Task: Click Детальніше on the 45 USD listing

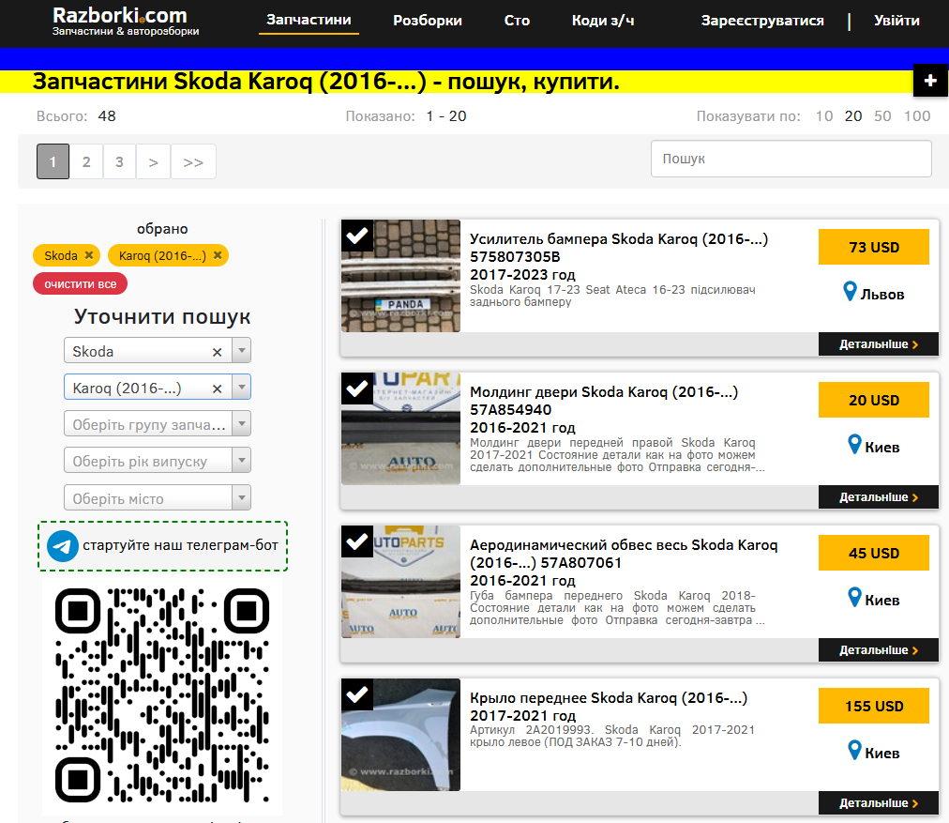Action: point(878,649)
